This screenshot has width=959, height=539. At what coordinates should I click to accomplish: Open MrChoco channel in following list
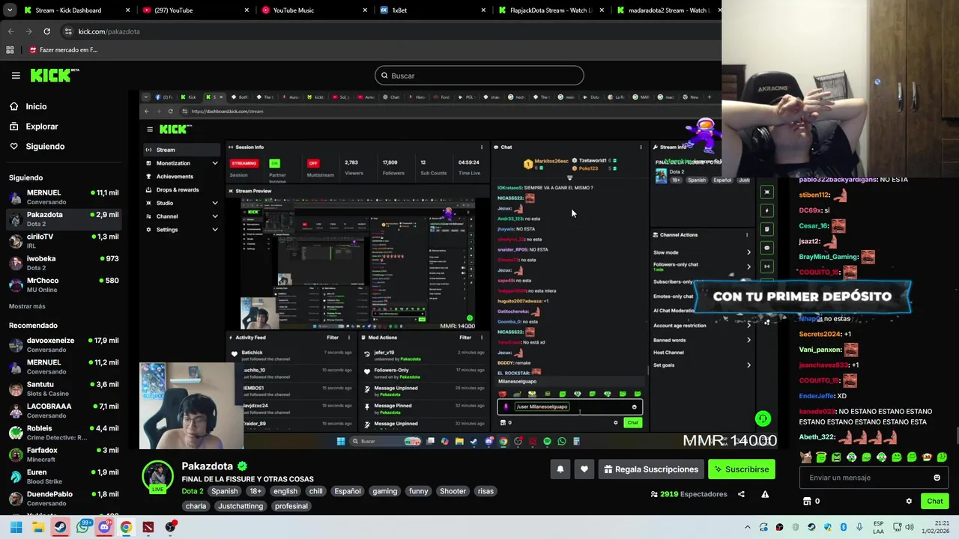tap(64, 285)
